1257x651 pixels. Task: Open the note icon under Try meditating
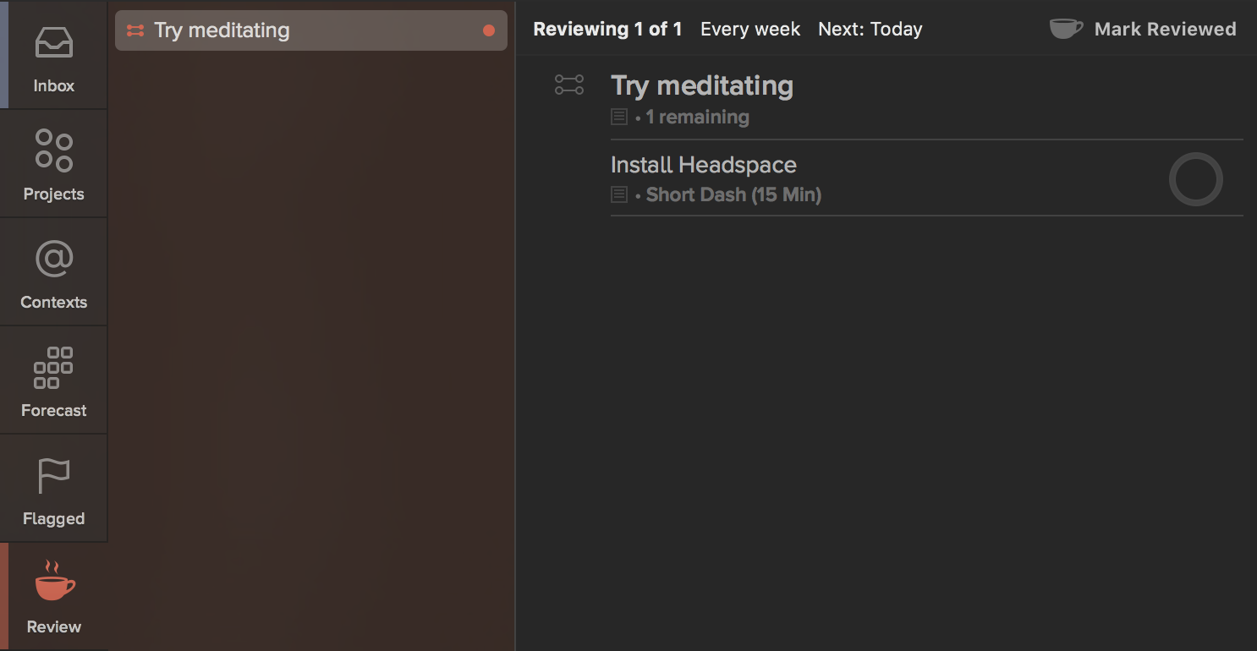point(619,117)
